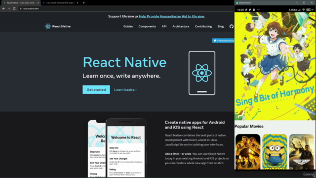Open the Contributing nav item
The height and width of the screenshot is (178, 316).
click(x=203, y=26)
